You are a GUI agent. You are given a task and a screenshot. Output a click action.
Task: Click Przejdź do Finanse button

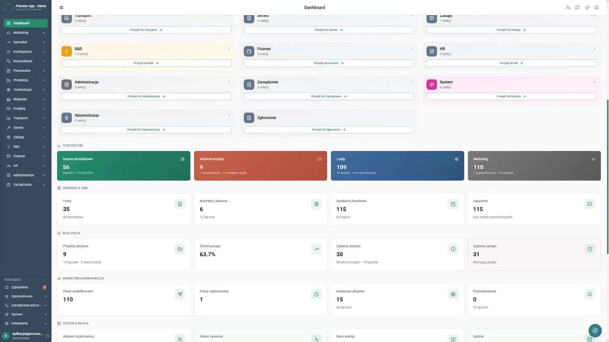point(329,63)
